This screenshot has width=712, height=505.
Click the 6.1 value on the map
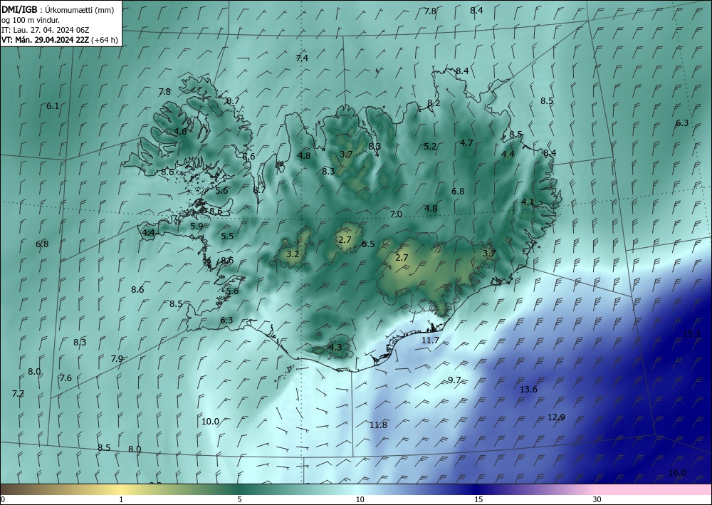tap(53, 106)
